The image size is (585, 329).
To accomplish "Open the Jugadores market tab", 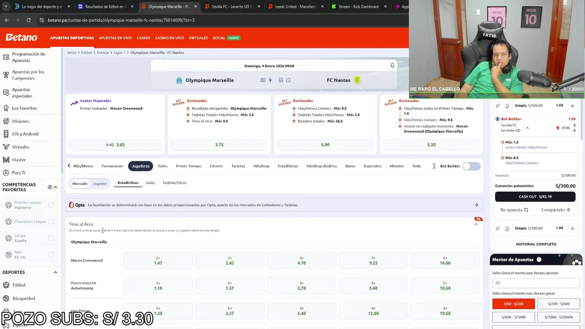I will [140, 166].
